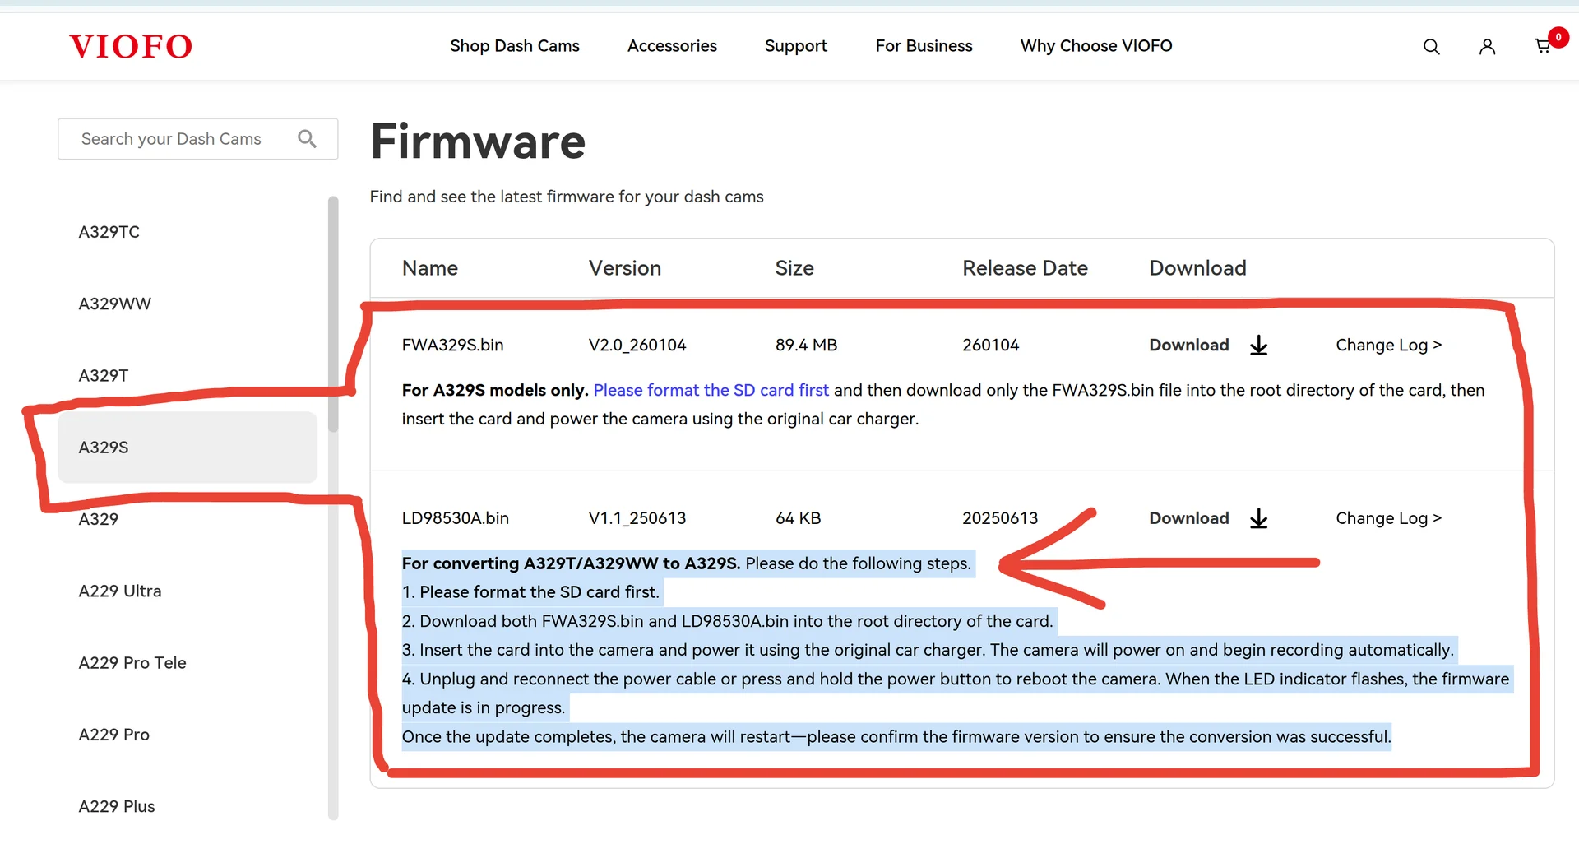Viewport: 1579px width, 858px height.
Task: Click the download arrow for LD98530A.bin
Action: 1258,518
